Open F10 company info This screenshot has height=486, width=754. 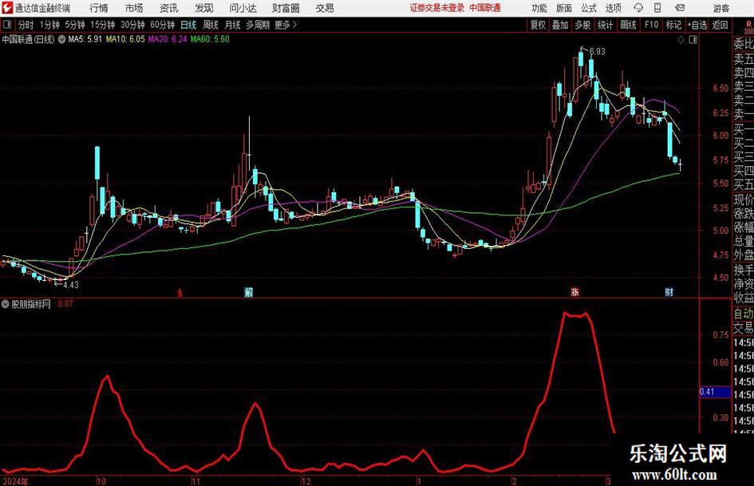[652, 25]
